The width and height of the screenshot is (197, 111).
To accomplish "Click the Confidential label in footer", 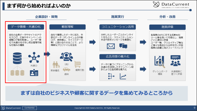I will pyautogui.click(x=29, y=108).
